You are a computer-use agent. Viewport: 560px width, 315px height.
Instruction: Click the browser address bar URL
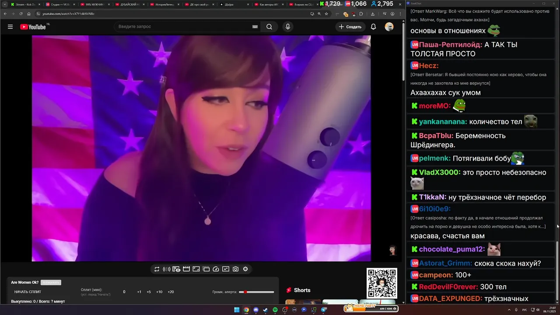tap(68, 14)
